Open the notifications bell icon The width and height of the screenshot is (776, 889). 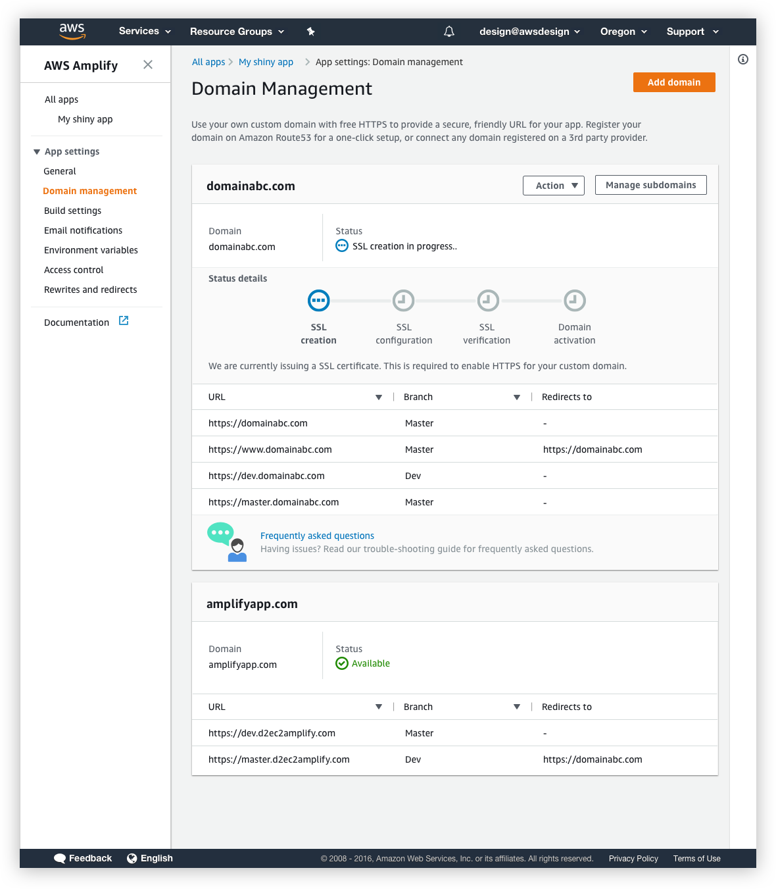point(449,32)
